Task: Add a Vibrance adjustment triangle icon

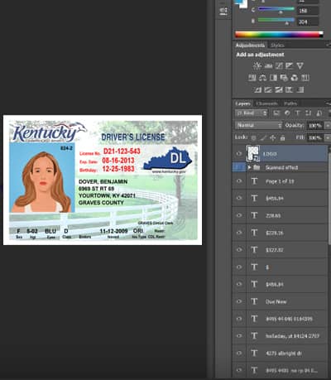Action: [x=300, y=66]
